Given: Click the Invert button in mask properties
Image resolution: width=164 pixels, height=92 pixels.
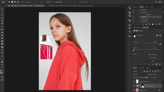Looking at the screenshot, I should click(x=153, y=61).
